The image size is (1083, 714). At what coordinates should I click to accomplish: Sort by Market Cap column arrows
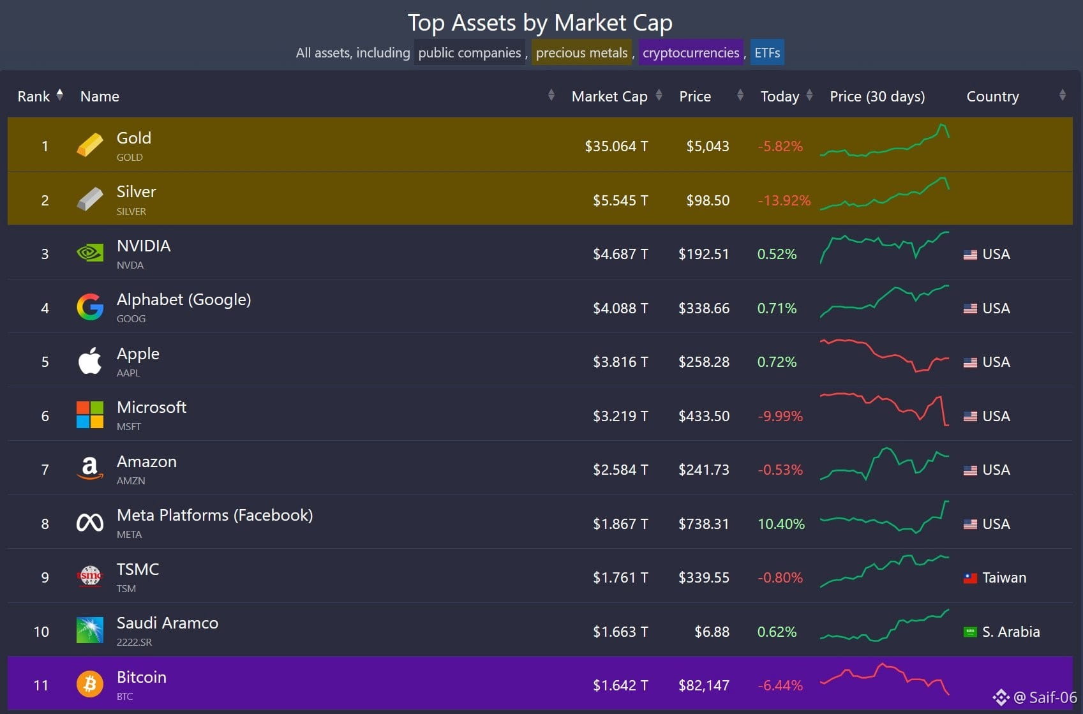tap(659, 96)
